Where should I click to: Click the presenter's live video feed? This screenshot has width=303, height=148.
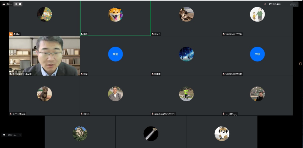44,56
